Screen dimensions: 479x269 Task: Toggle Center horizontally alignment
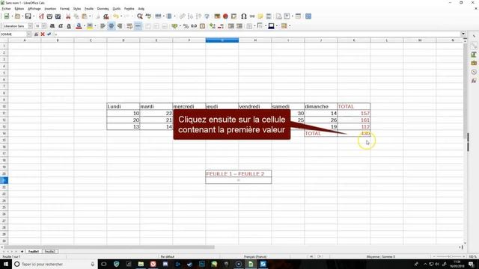[112, 26]
